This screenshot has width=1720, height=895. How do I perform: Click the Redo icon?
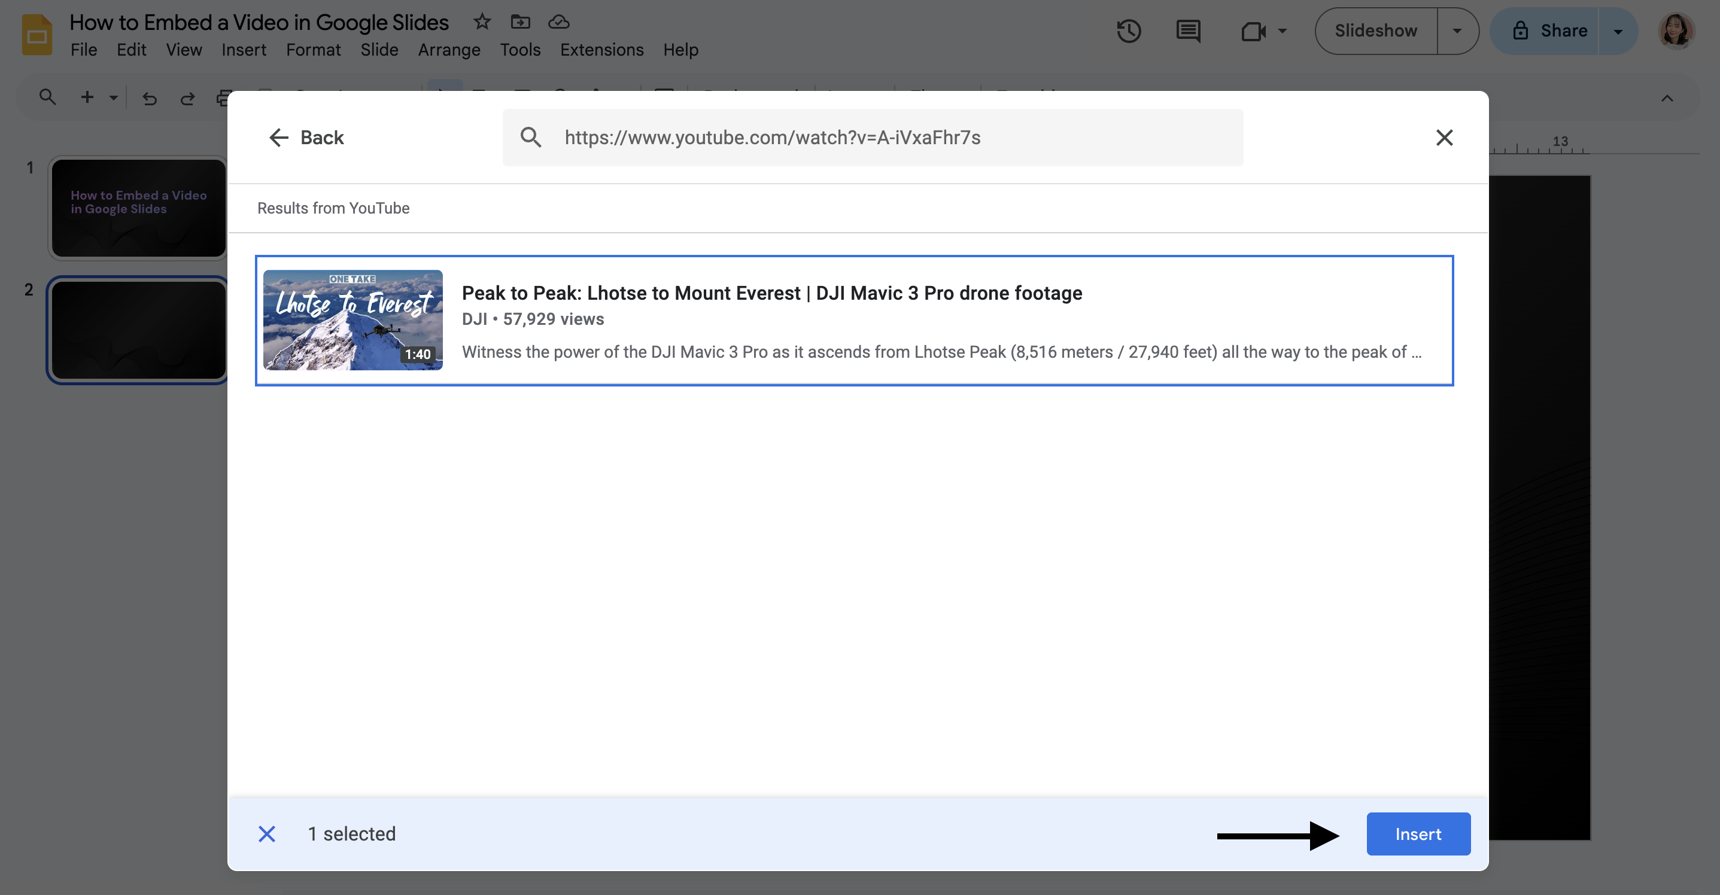pos(188,98)
